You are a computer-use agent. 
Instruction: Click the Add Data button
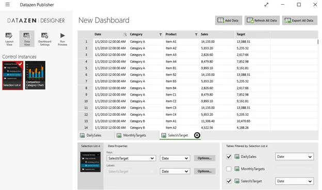229,20
